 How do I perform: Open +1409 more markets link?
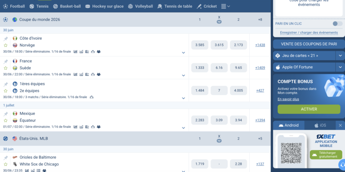(x=260, y=68)
